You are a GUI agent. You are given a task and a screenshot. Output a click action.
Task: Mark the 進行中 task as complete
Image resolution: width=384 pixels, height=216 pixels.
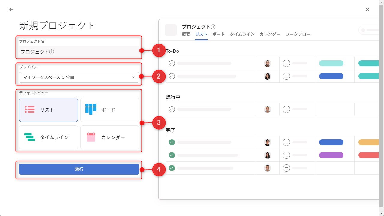click(x=172, y=109)
